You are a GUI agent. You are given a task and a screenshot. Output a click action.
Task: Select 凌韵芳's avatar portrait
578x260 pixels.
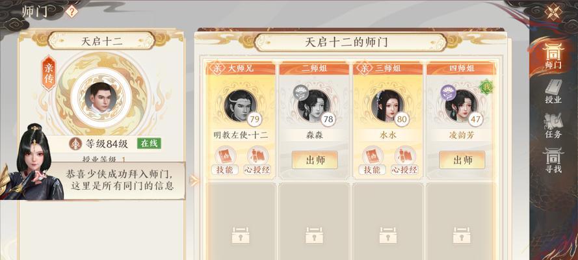click(461, 106)
